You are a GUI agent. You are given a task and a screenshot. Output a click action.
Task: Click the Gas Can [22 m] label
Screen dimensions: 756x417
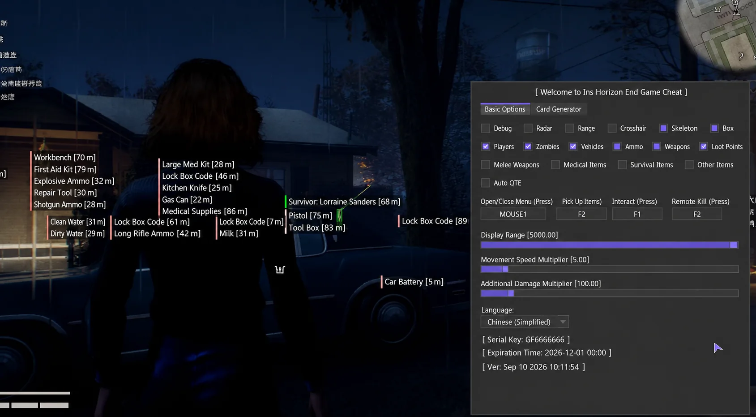[187, 199]
